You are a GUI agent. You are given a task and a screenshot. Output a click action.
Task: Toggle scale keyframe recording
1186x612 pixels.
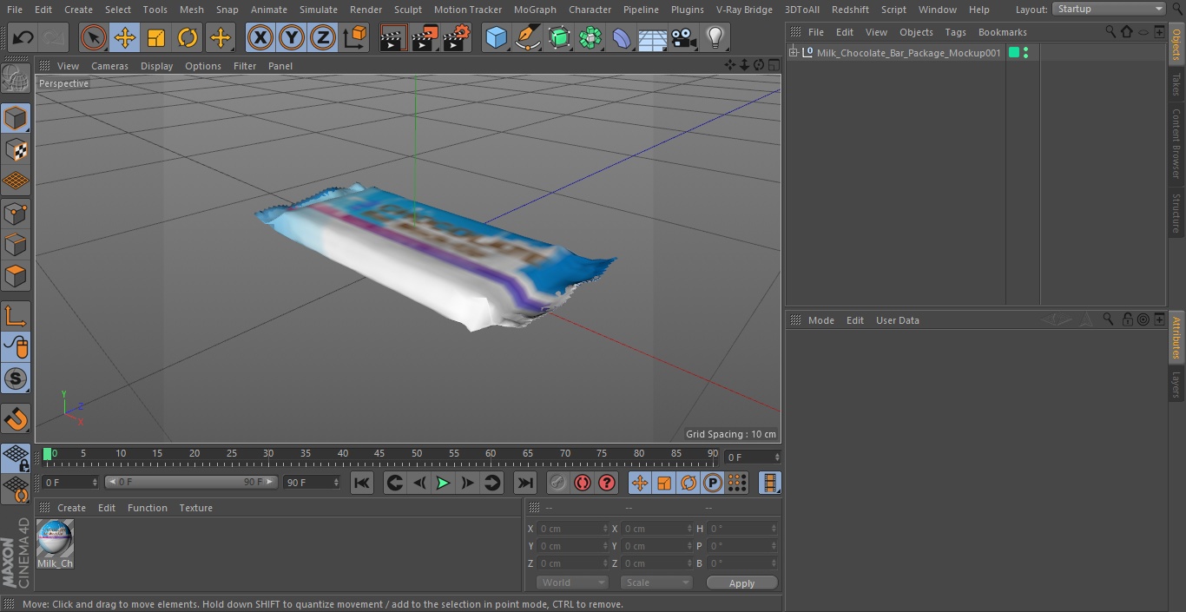coord(664,483)
